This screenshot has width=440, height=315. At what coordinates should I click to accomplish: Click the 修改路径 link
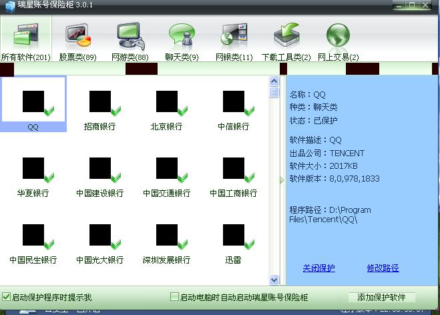point(383,268)
